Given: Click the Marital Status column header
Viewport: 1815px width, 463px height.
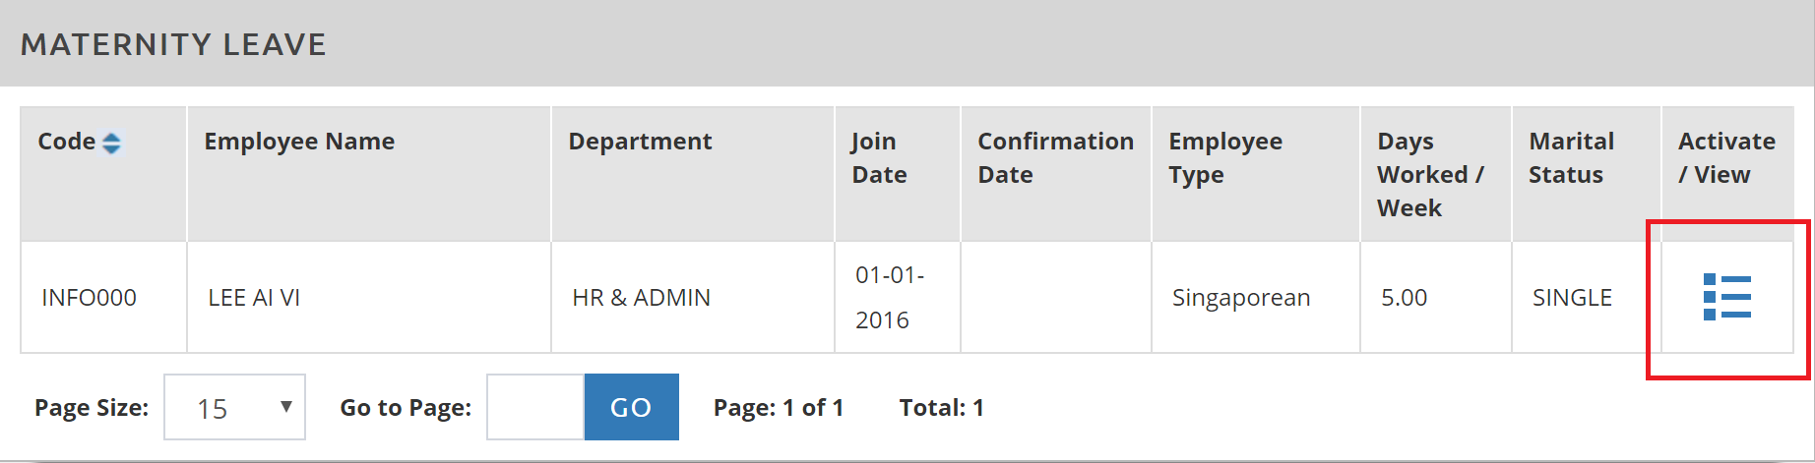Looking at the screenshot, I should click(x=1571, y=158).
